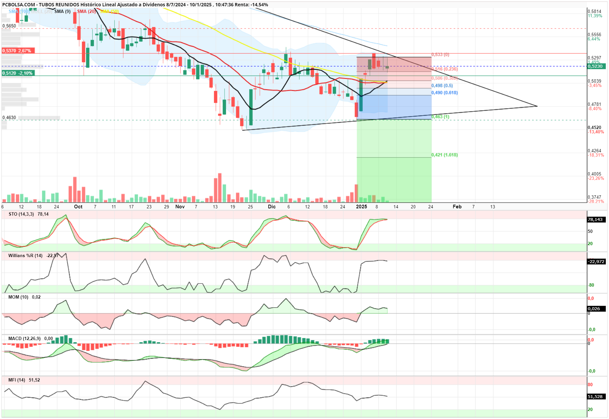Click the 0,5650 resistance level label
The height and width of the screenshot is (419, 609).
pyautogui.click(x=9, y=26)
